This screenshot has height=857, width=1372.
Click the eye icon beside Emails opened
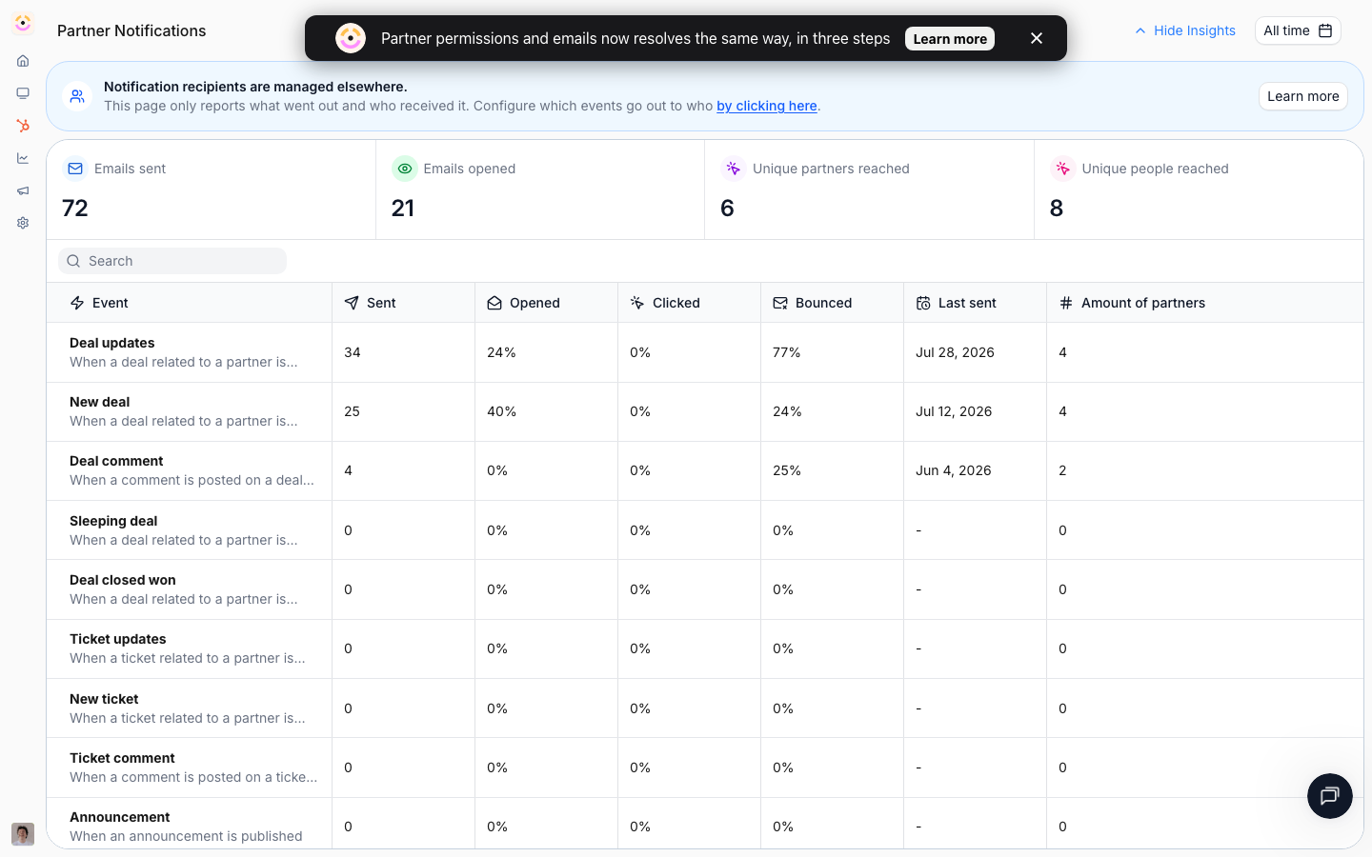click(x=405, y=169)
